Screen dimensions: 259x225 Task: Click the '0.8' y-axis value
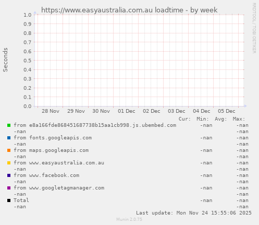click(28, 33)
